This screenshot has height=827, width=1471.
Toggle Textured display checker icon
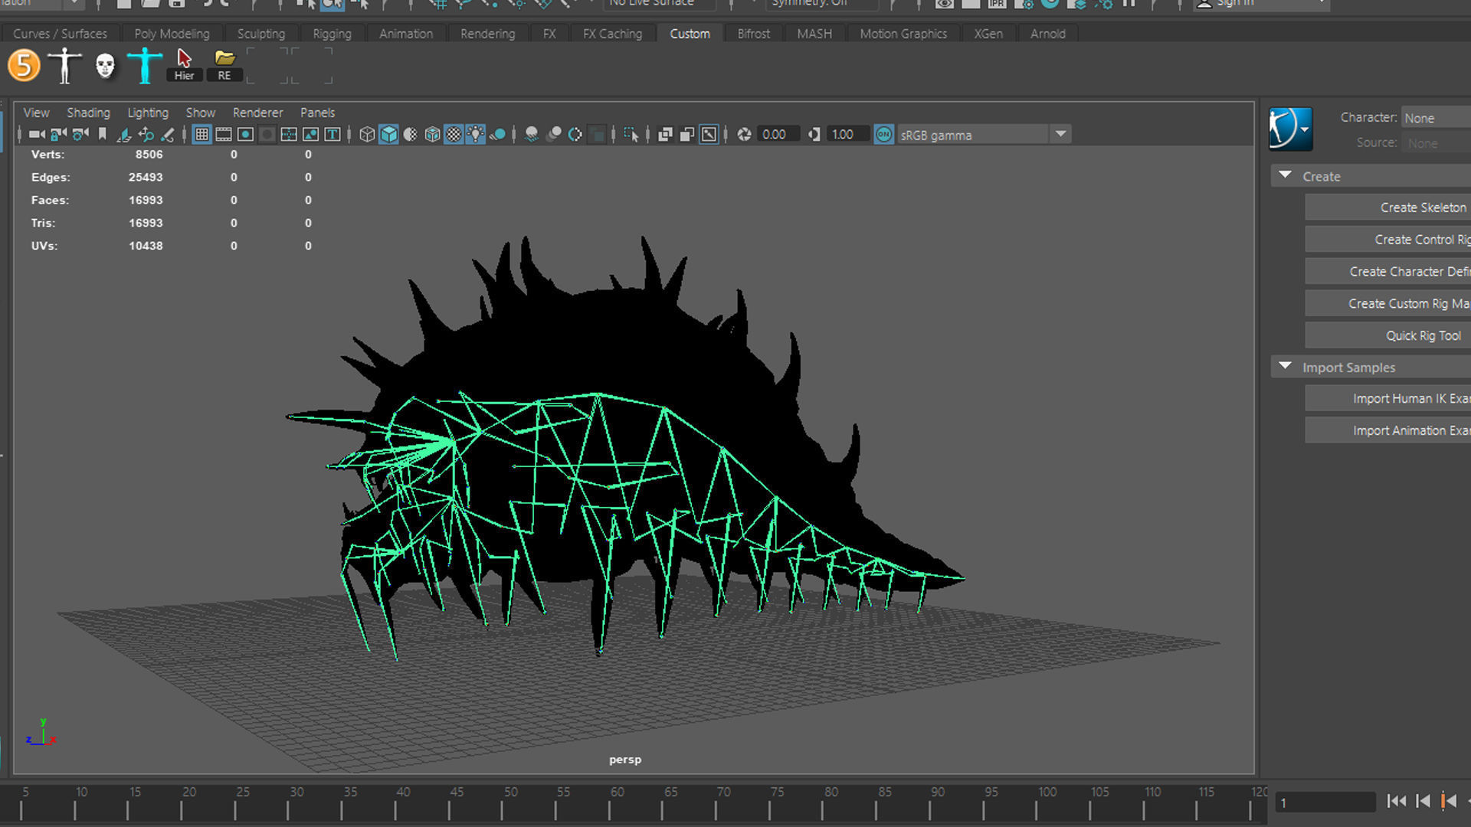click(454, 135)
